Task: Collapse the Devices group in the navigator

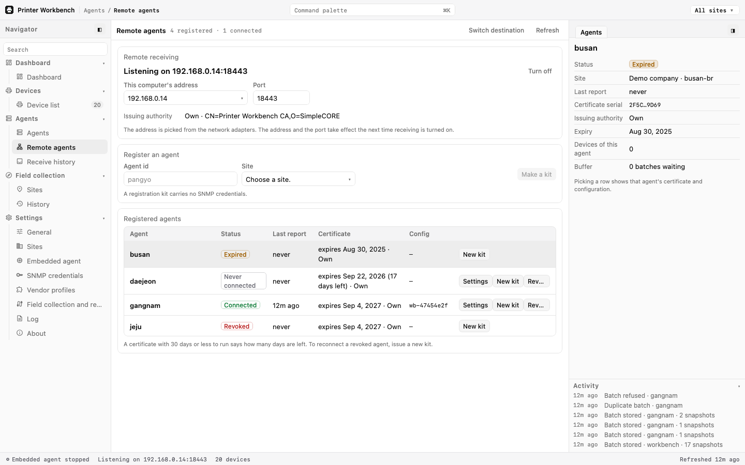Action: pyautogui.click(x=103, y=91)
